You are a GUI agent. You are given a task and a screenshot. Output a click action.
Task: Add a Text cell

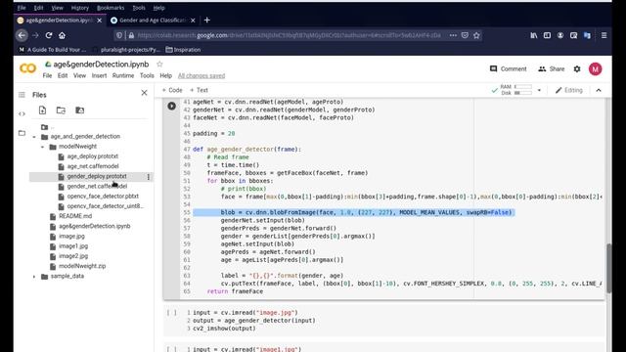point(199,90)
